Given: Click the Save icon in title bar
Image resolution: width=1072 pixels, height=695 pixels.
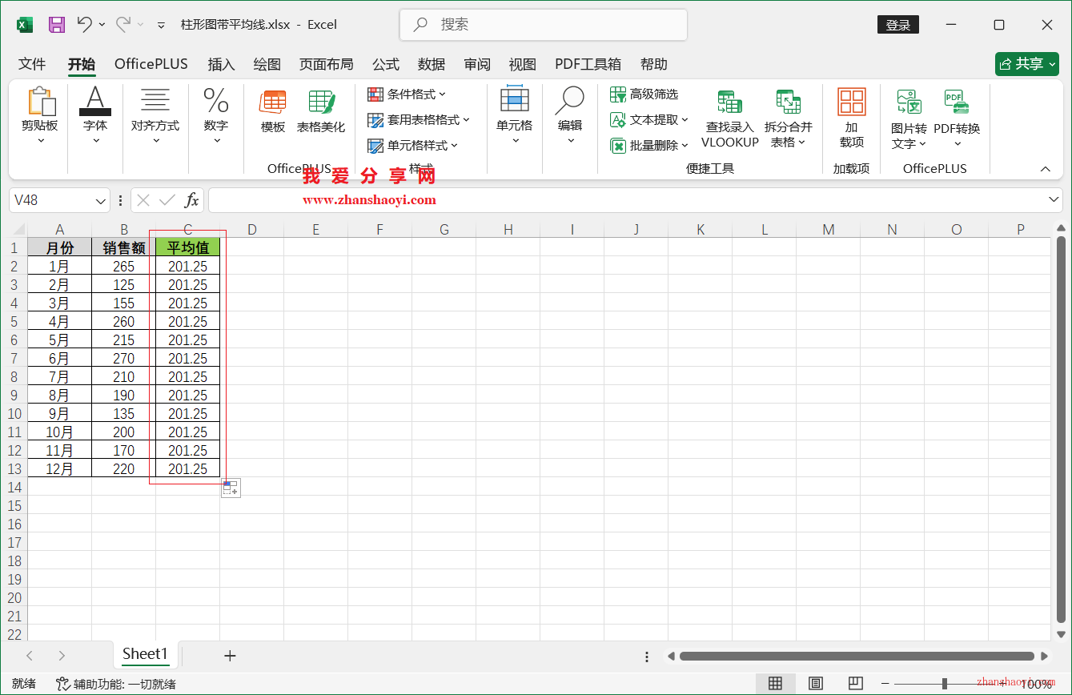Looking at the screenshot, I should point(57,25).
